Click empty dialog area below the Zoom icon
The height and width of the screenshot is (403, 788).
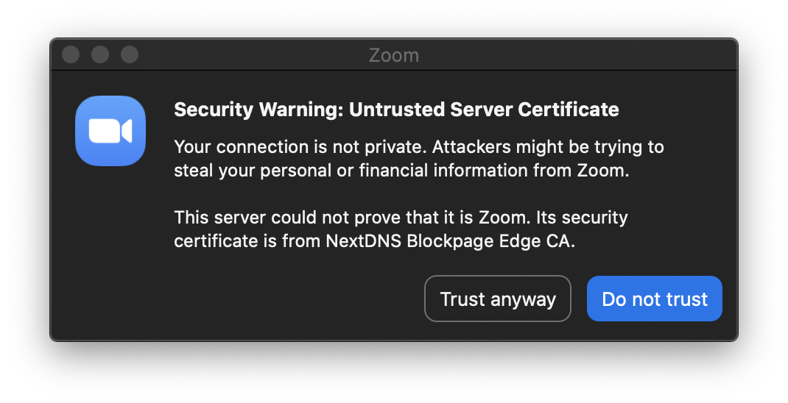(110, 251)
